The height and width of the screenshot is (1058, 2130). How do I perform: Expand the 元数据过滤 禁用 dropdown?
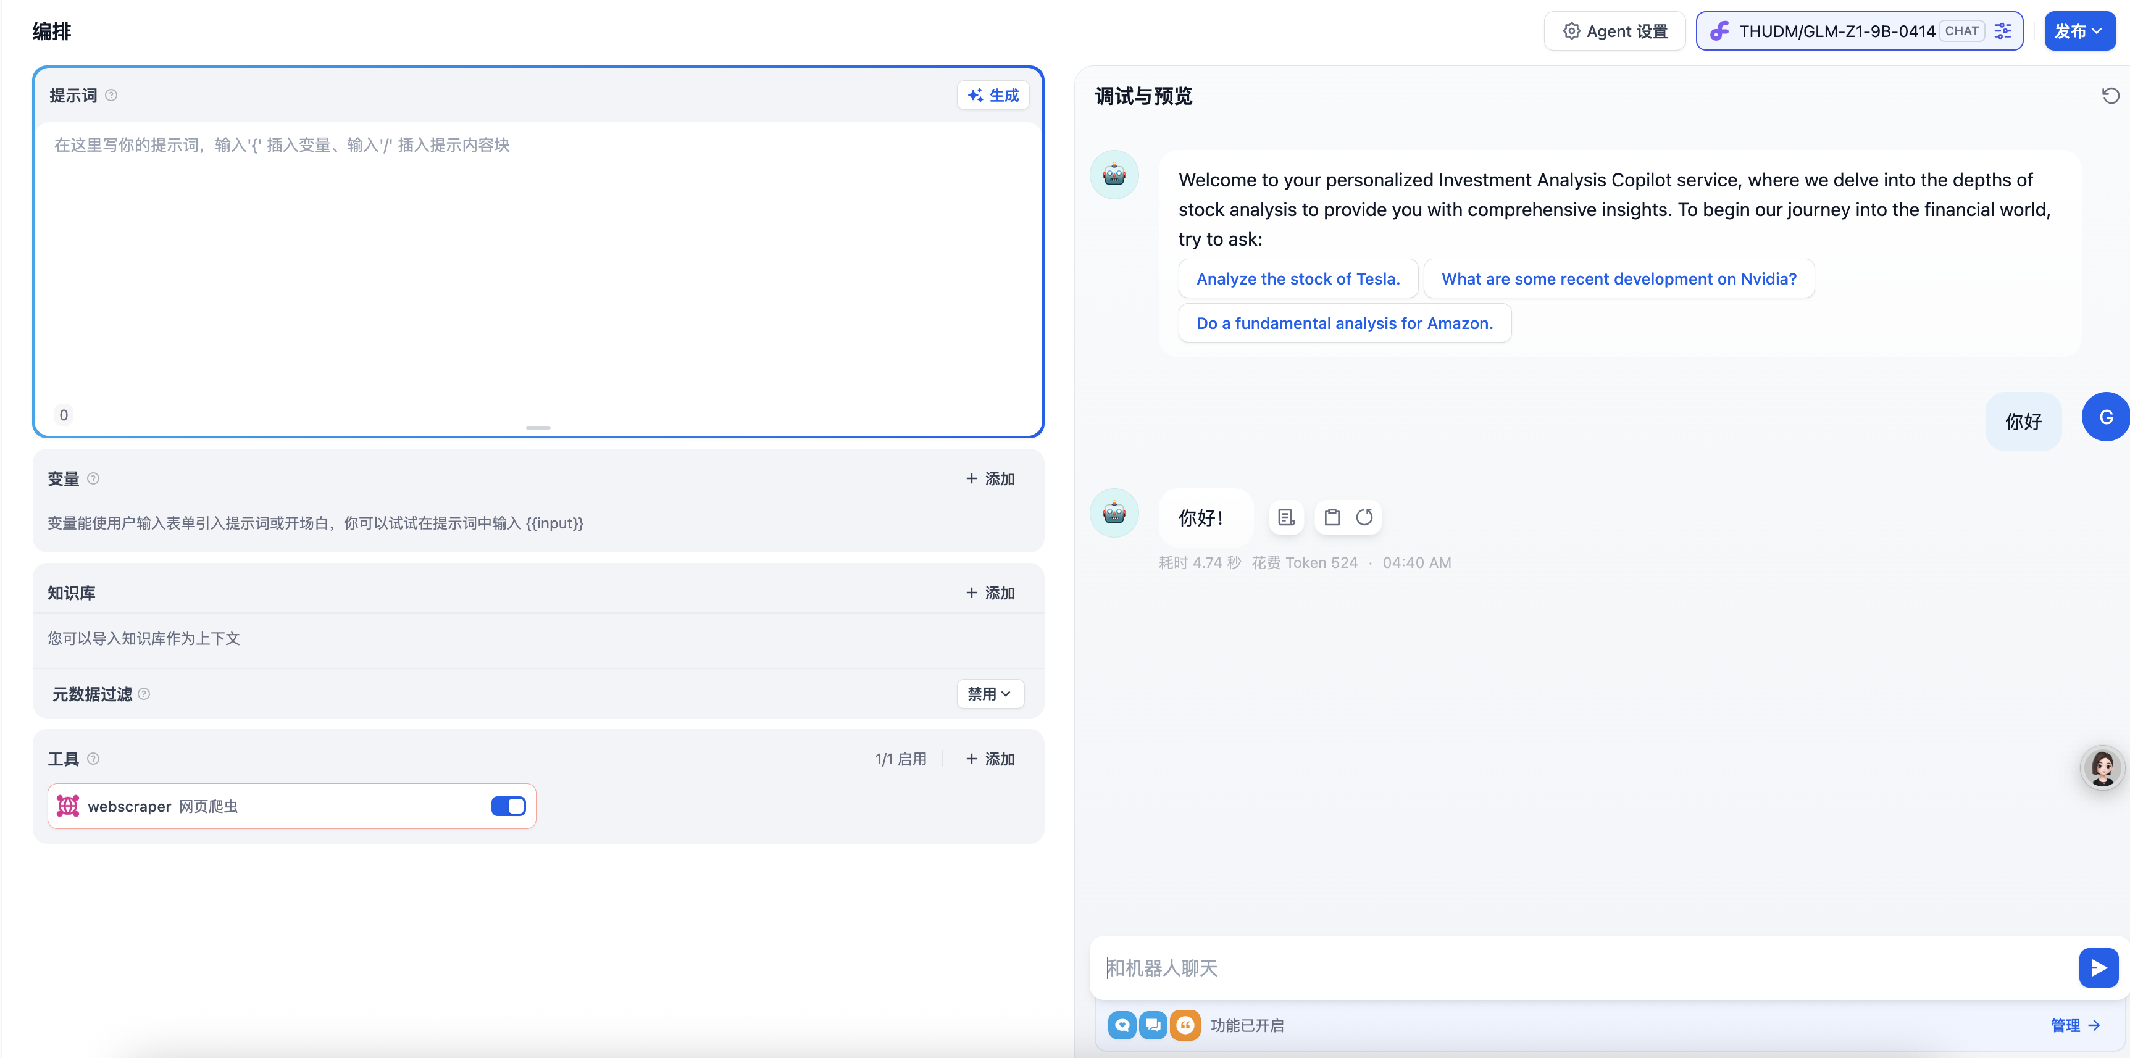click(990, 694)
